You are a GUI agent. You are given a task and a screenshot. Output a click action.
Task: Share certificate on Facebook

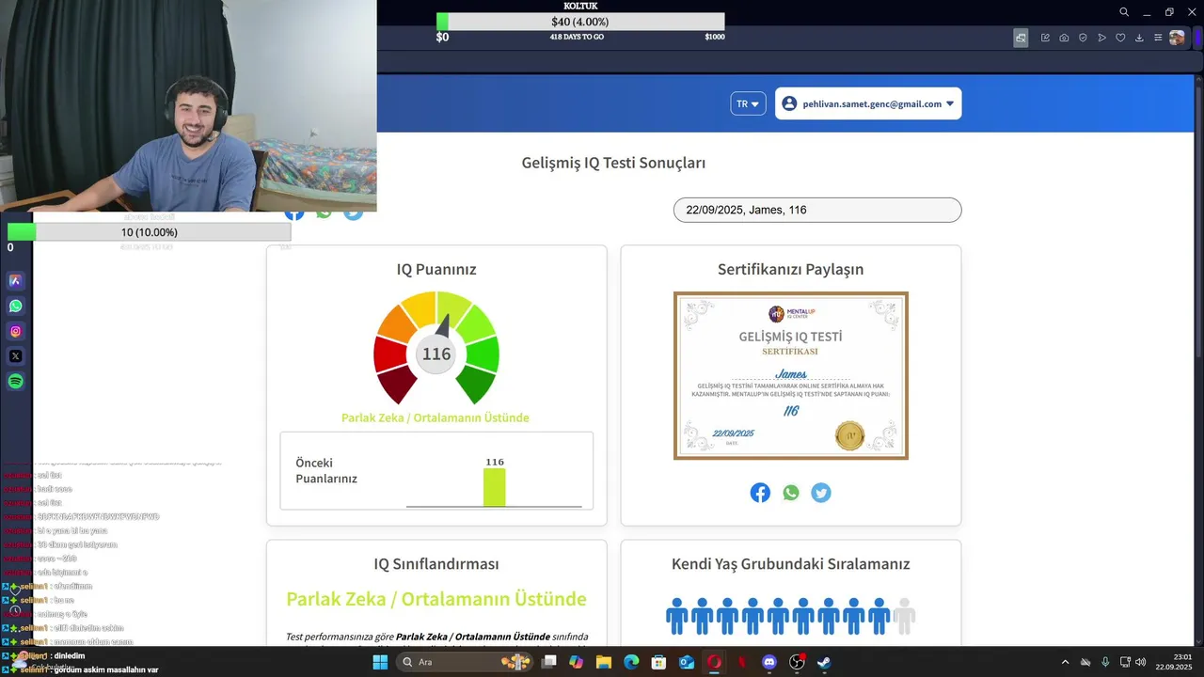[760, 493]
